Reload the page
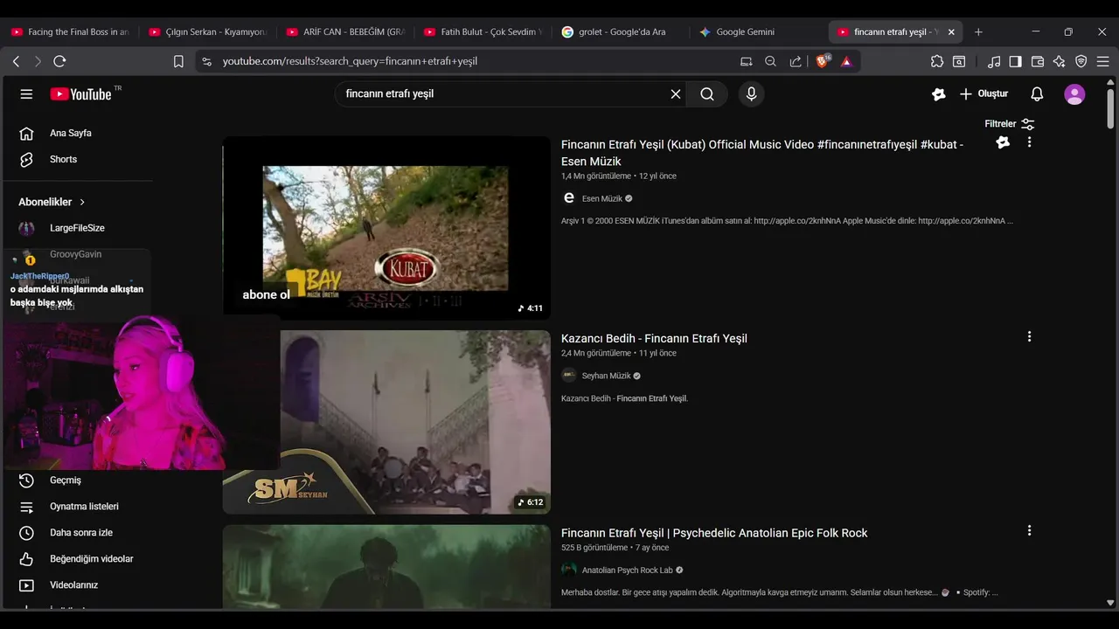 click(x=59, y=61)
